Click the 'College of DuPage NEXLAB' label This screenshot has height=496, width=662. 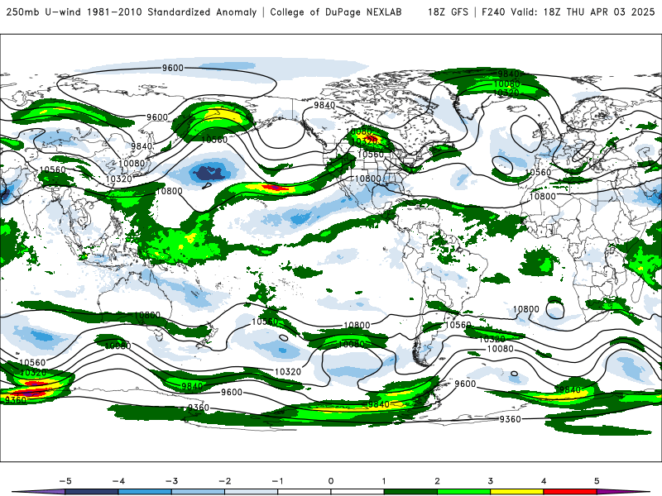tap(336, 12)
